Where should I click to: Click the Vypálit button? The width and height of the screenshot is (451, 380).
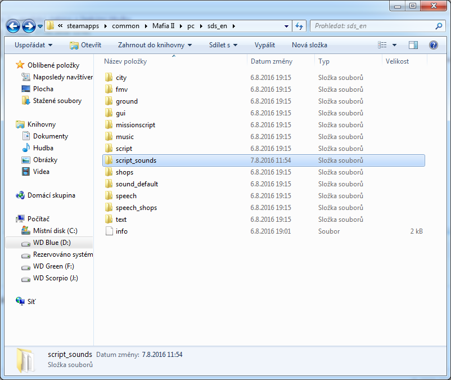coord(265,45)
